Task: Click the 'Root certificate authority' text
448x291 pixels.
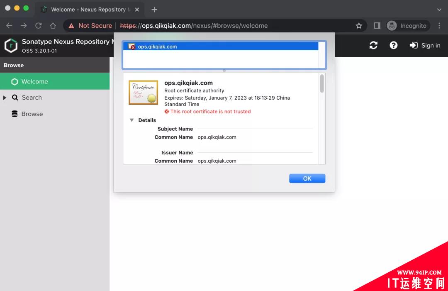Action: pyautogui.click(x=194, y=90)
